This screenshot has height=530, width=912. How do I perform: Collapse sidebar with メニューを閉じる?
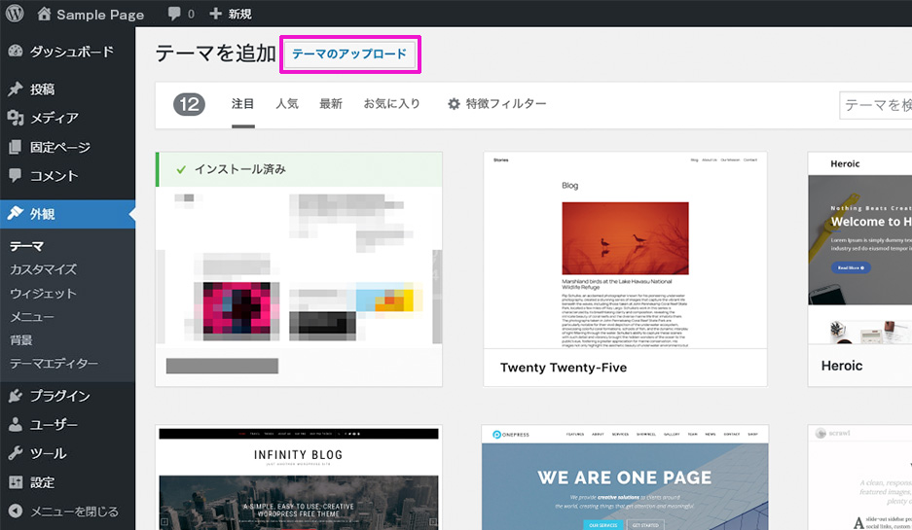(74, 512)
